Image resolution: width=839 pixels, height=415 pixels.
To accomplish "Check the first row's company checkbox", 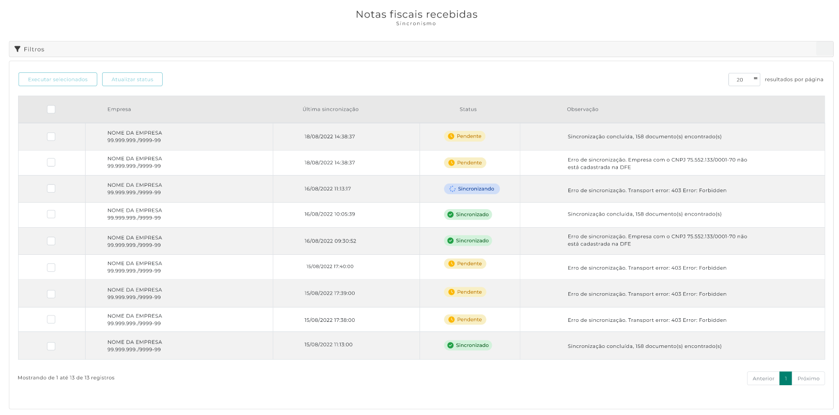I will click(51, 137).
